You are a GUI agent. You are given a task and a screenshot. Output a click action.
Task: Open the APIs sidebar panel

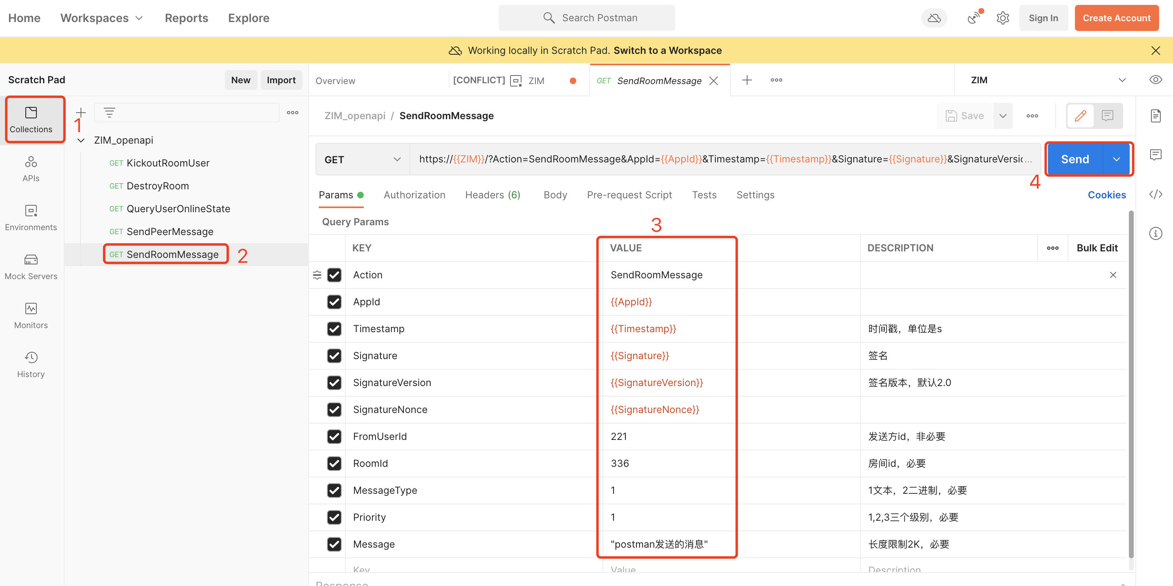(31, 169)
